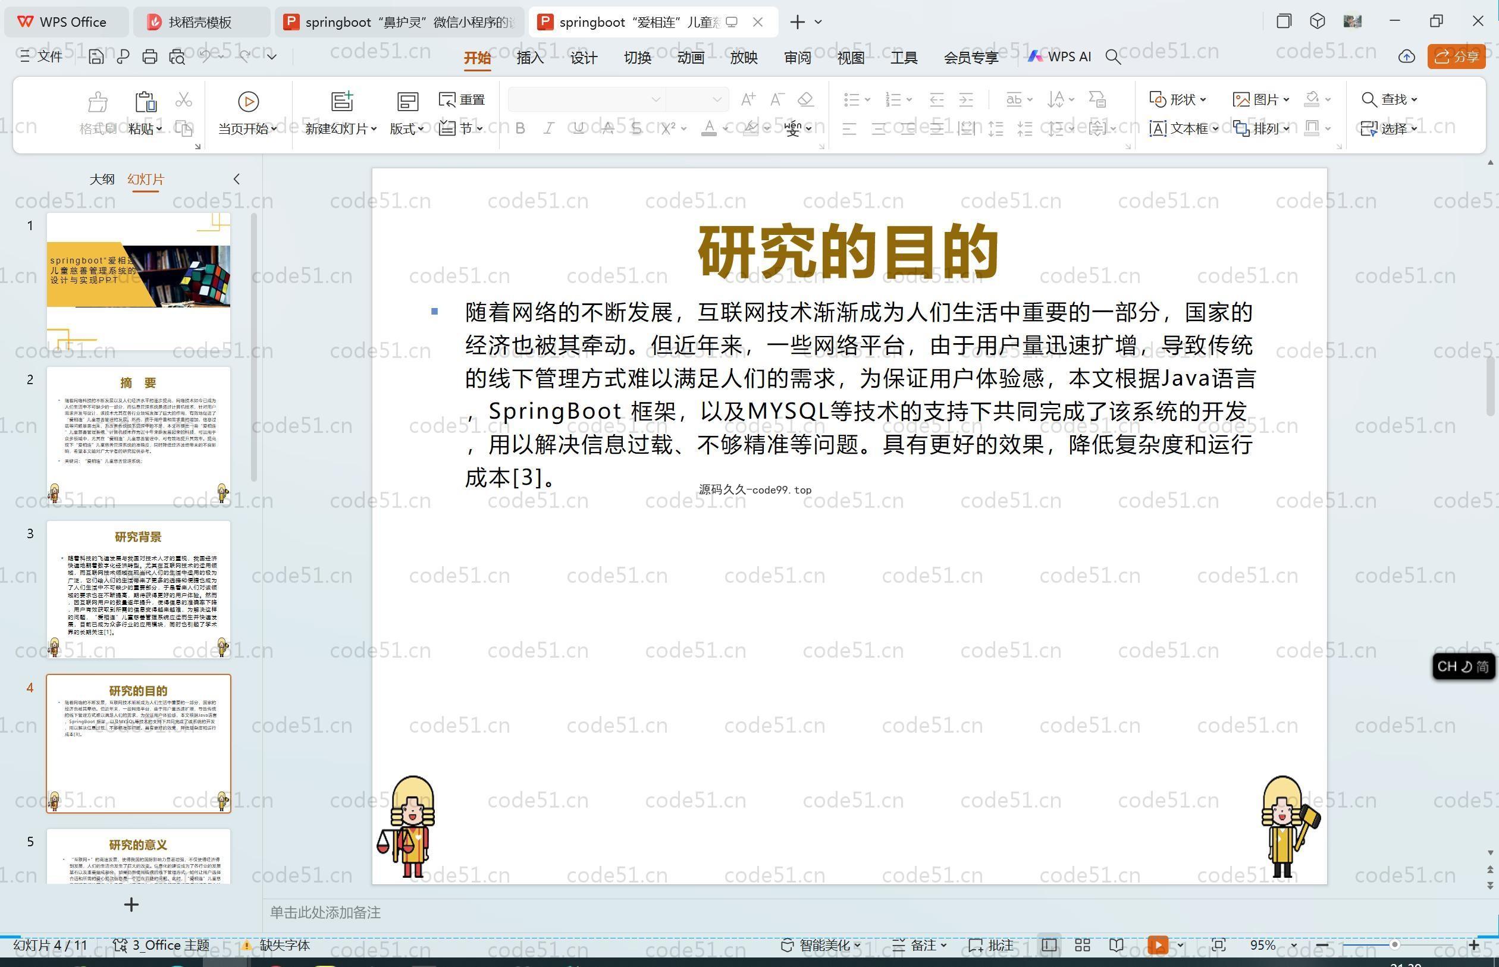
Task: Toggle Underline formatting
Action: click(578, 128)
